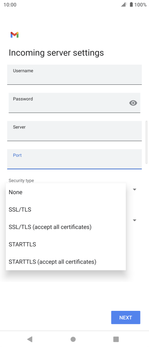The height and width of the screenshot is (348, 149).
Task: Click the vertical scrollbar on right edge
Action: (x=146, y=142)
